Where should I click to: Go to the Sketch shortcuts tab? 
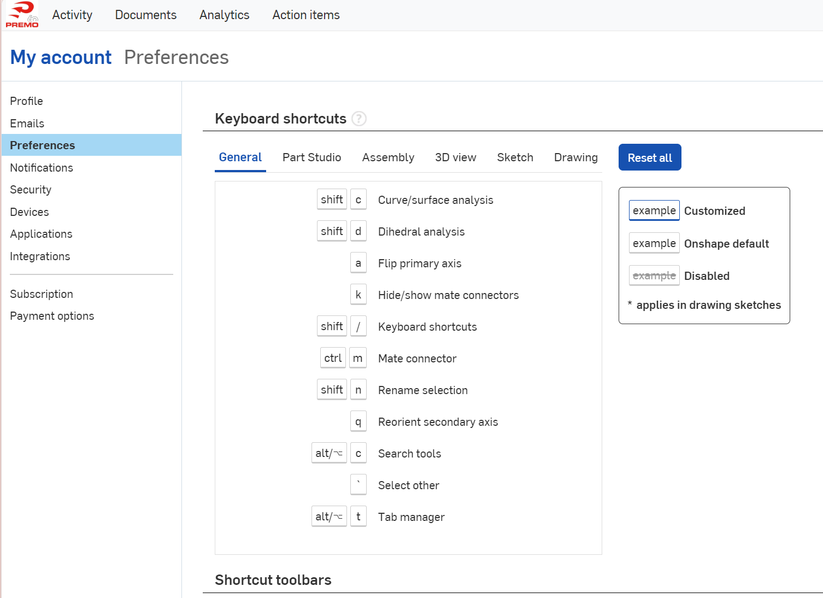[515, 157]
